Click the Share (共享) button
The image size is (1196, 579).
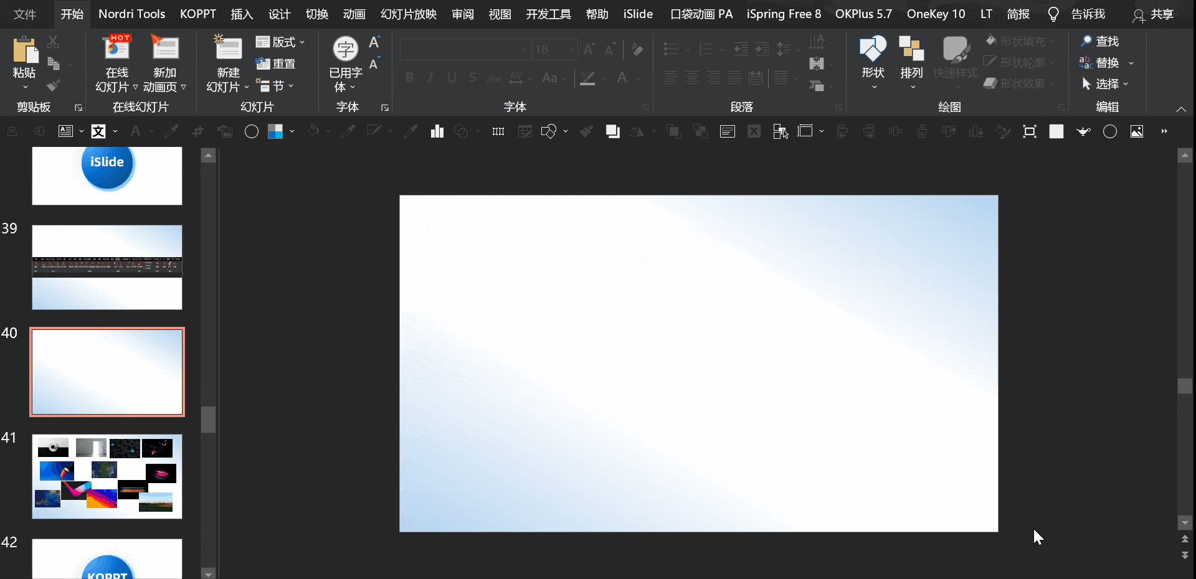coord(1153,14)
